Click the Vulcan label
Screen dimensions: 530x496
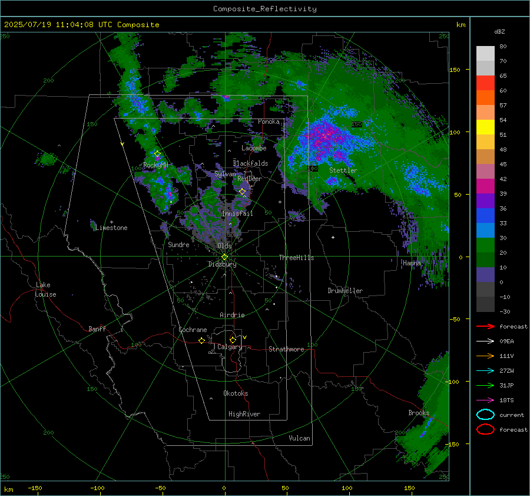pyautogui.click(x=299, y=438)
